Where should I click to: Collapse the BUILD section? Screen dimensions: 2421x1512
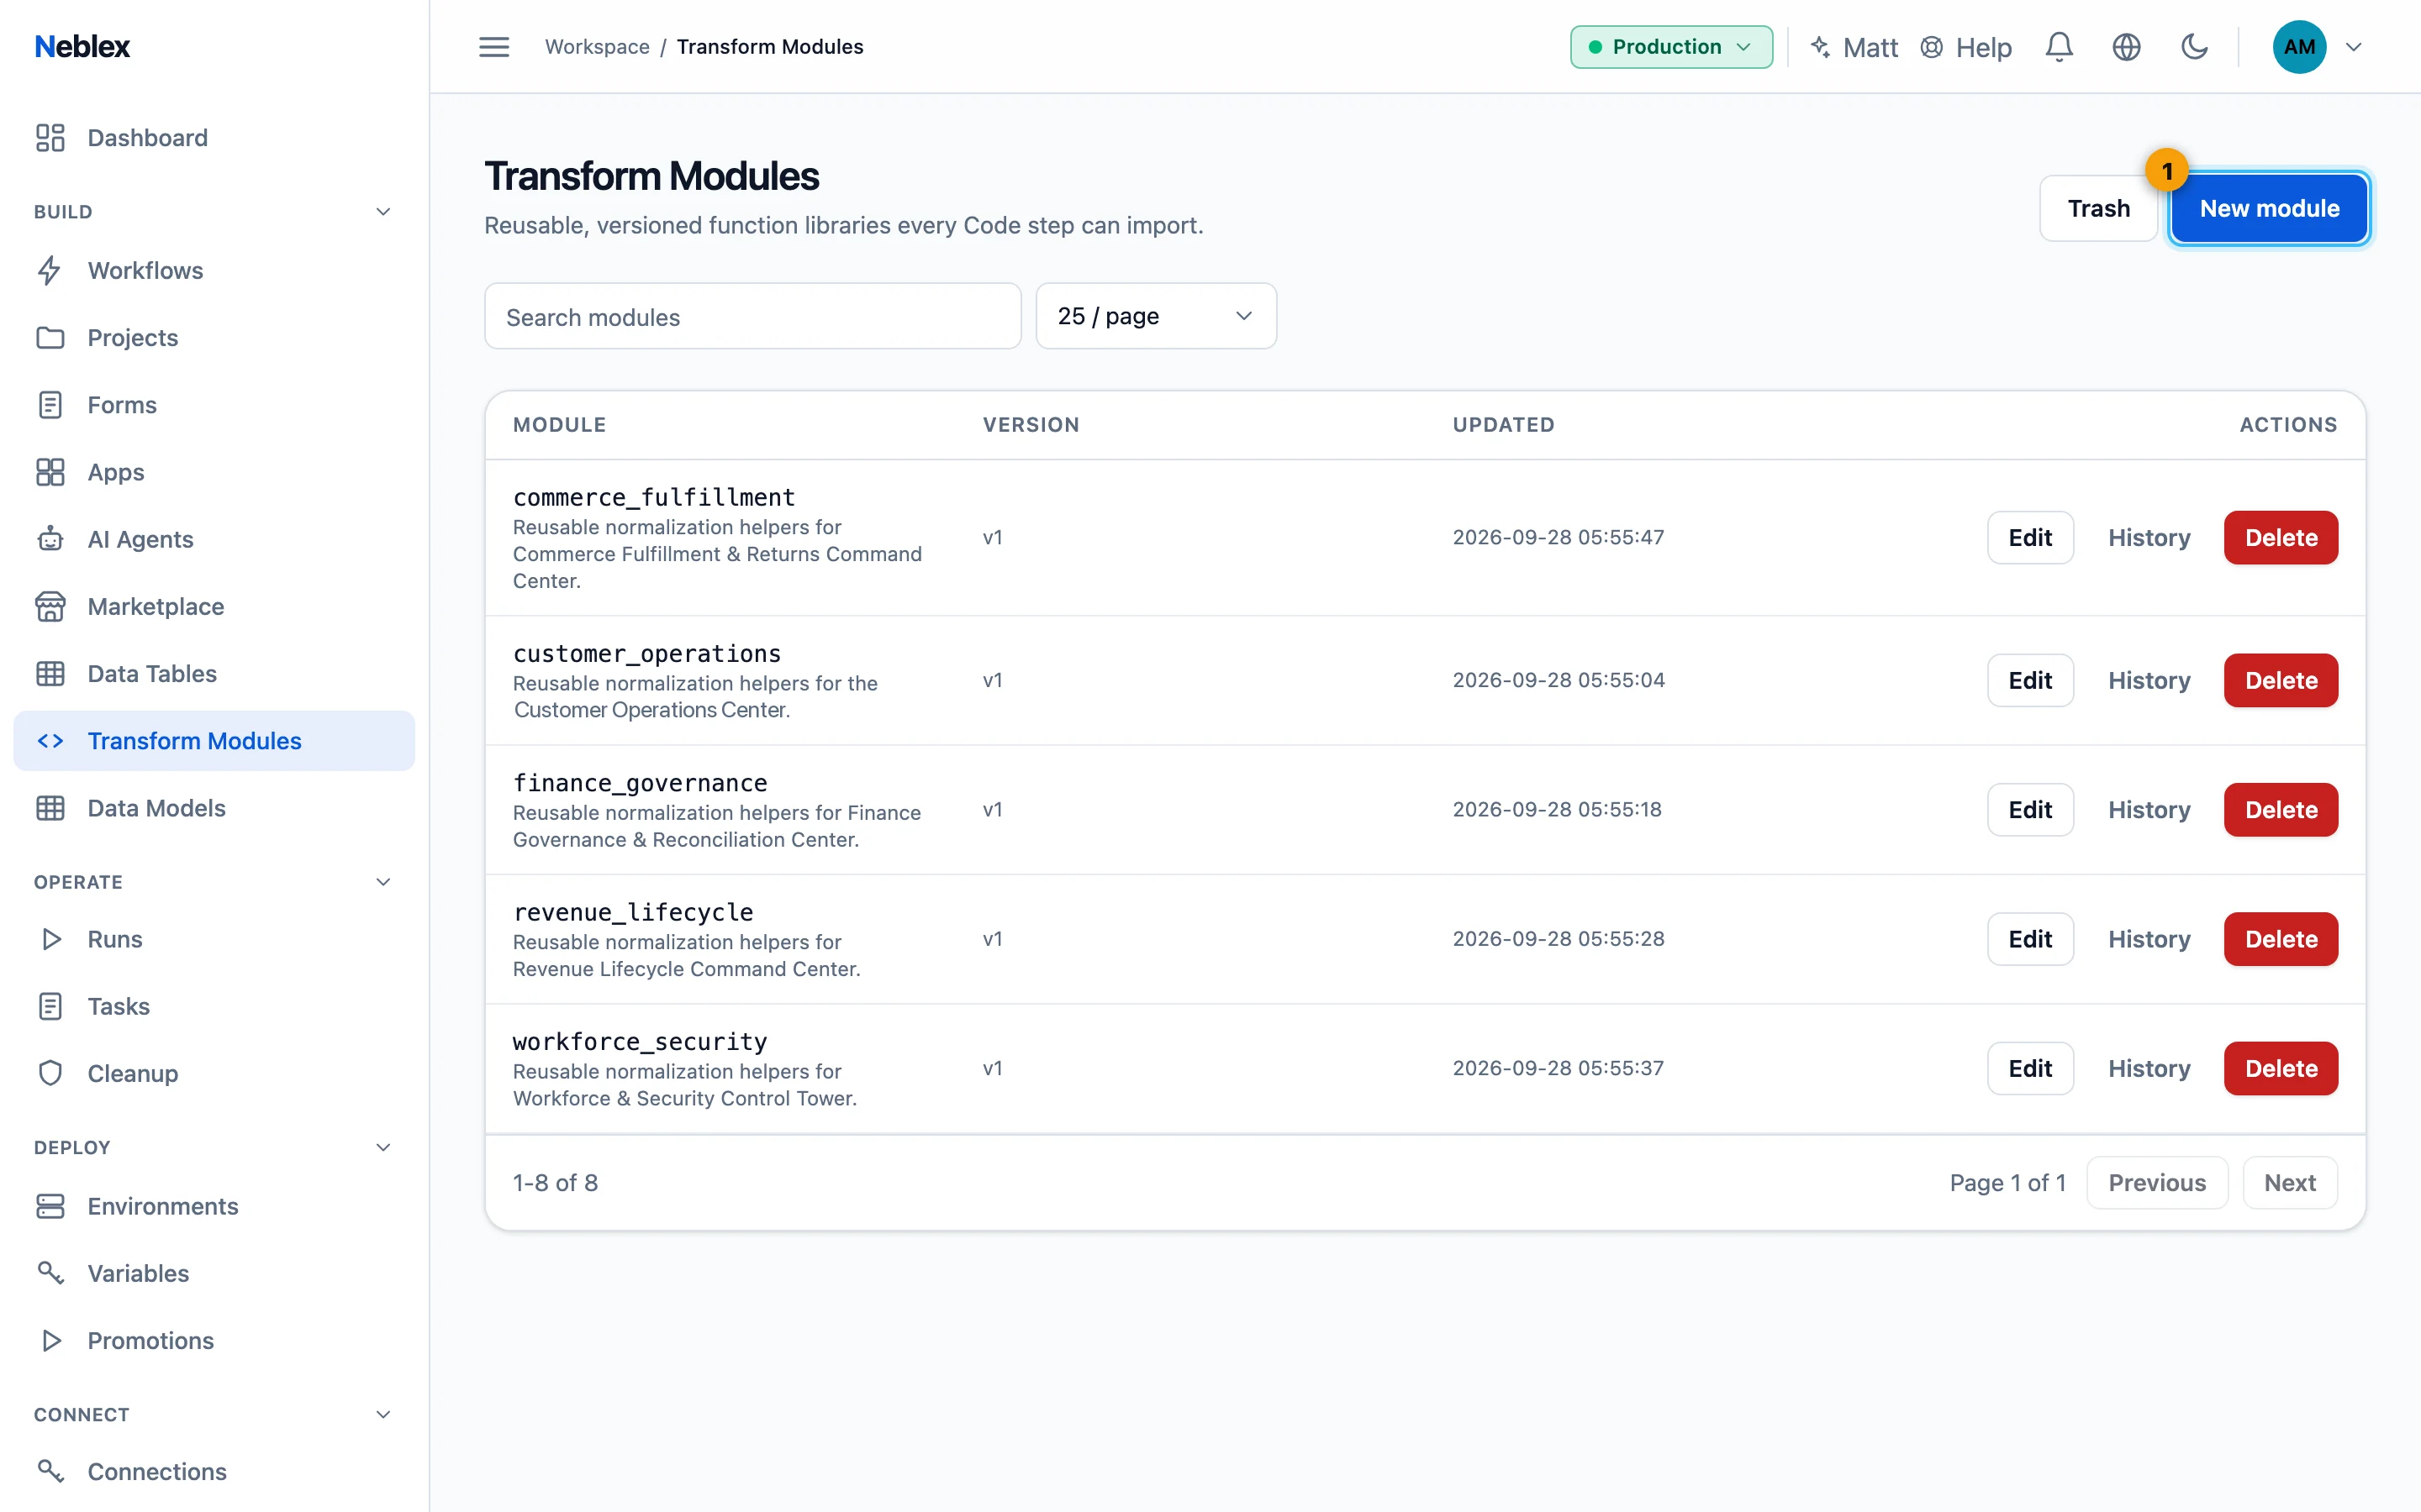coord(383,212)
